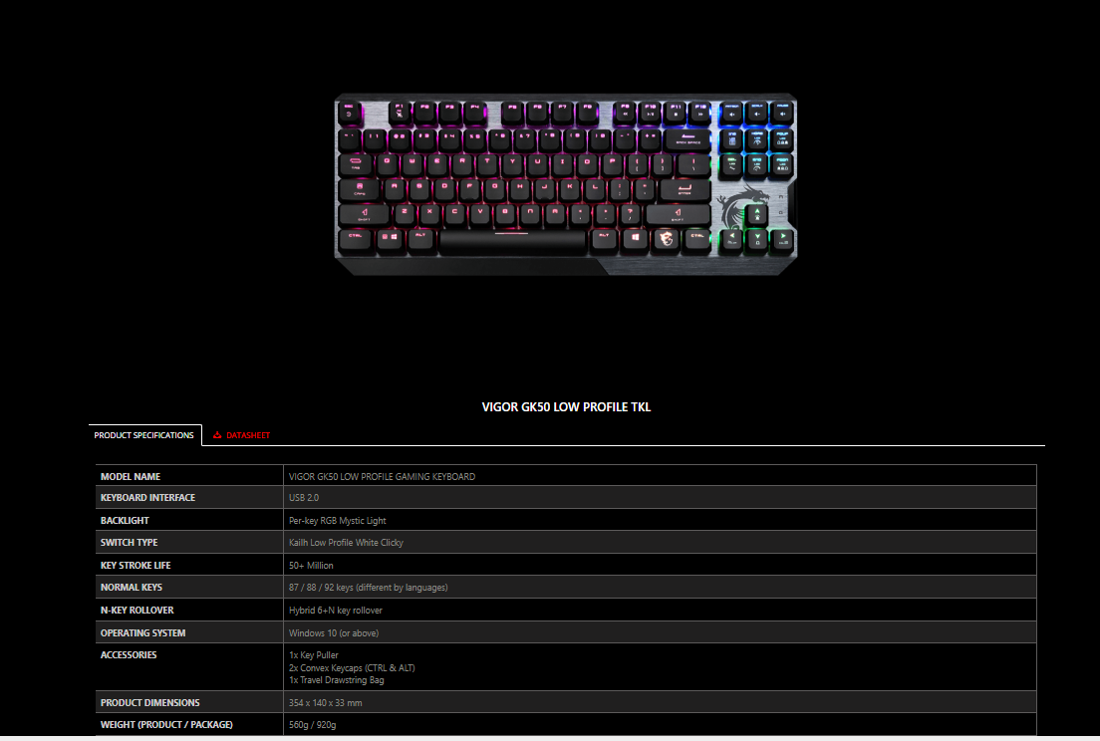Select the Model Name row label

(x=131, y=477)
